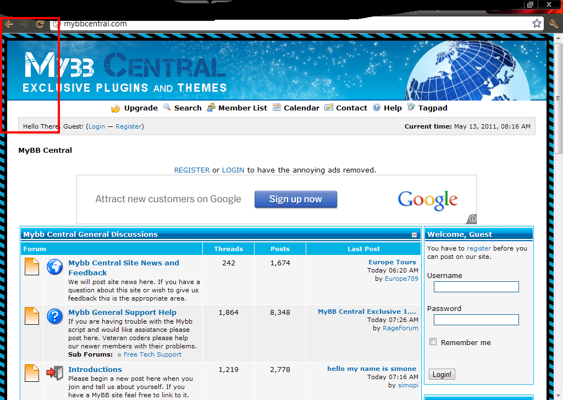View simopi user profile
This screenshot has height=400, width=563.
(x=409, y=385)
